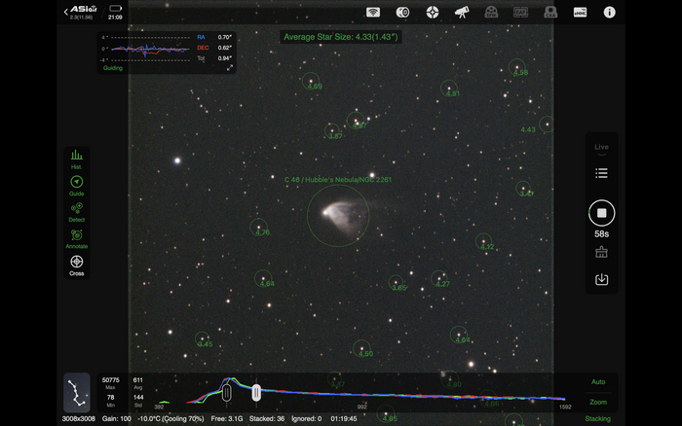682x426 pixels.
Task: Expand the guiding graph panel
Action: point(230,68)
